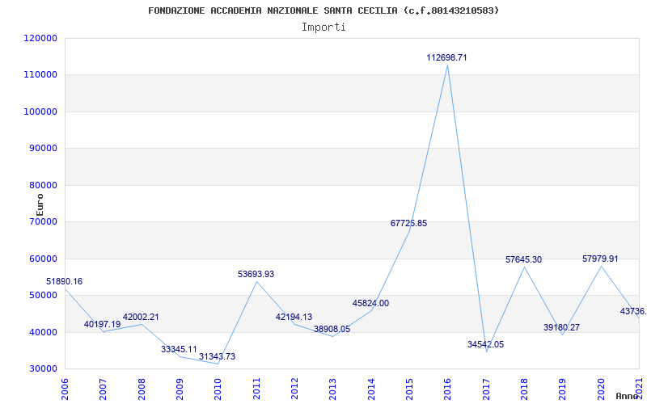647x404 pixels.
Task: Click x-axis year 2019
Action: [563, 389]
